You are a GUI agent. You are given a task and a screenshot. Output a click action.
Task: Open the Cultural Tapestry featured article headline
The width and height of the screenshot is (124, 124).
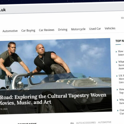tap(53, 99)
